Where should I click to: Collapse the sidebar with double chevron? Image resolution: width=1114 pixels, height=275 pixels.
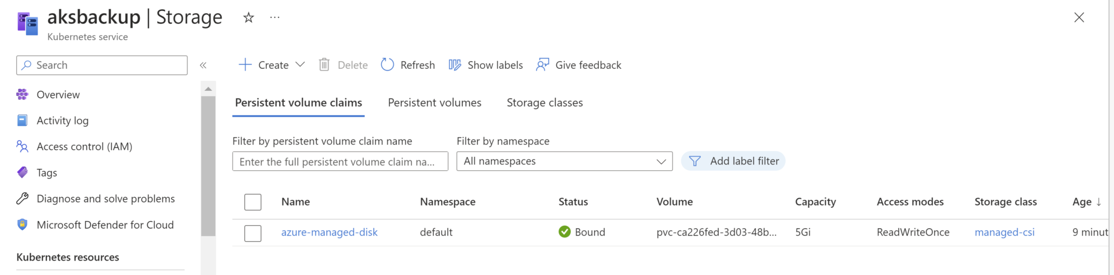click(203, 65)
